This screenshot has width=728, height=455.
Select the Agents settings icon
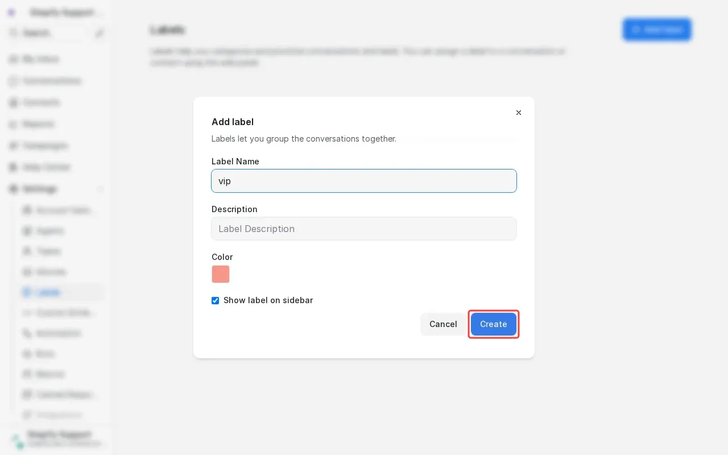(x=27, y=231)
